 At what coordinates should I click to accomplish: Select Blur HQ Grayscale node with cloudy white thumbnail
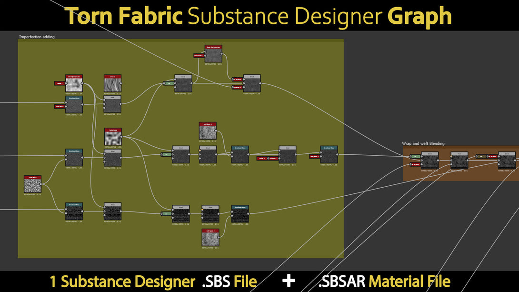[x=74, y=83]
